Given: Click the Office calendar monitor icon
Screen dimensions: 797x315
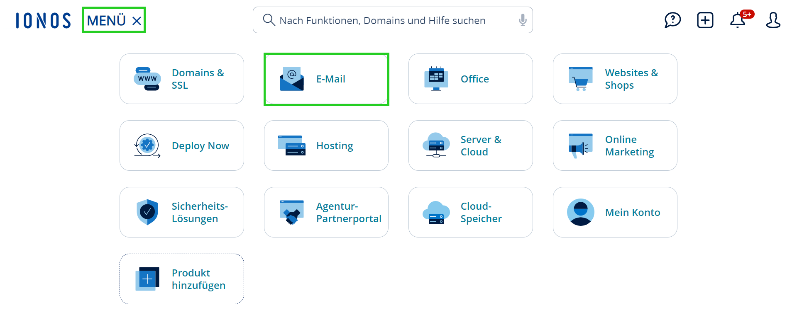Looking at the screenshot, I should pyautogui.click(x=436, y=79).
